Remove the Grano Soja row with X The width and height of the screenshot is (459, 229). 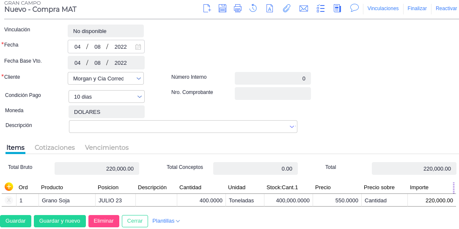point(9,200)
